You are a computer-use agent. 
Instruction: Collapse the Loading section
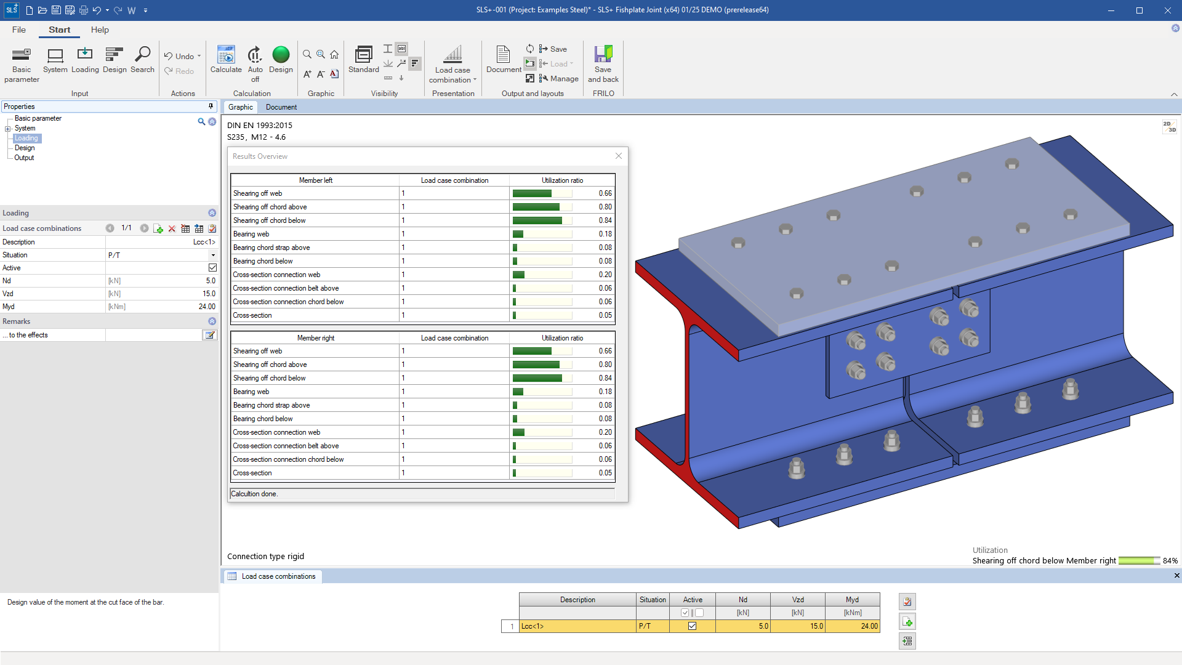point(212,213)
